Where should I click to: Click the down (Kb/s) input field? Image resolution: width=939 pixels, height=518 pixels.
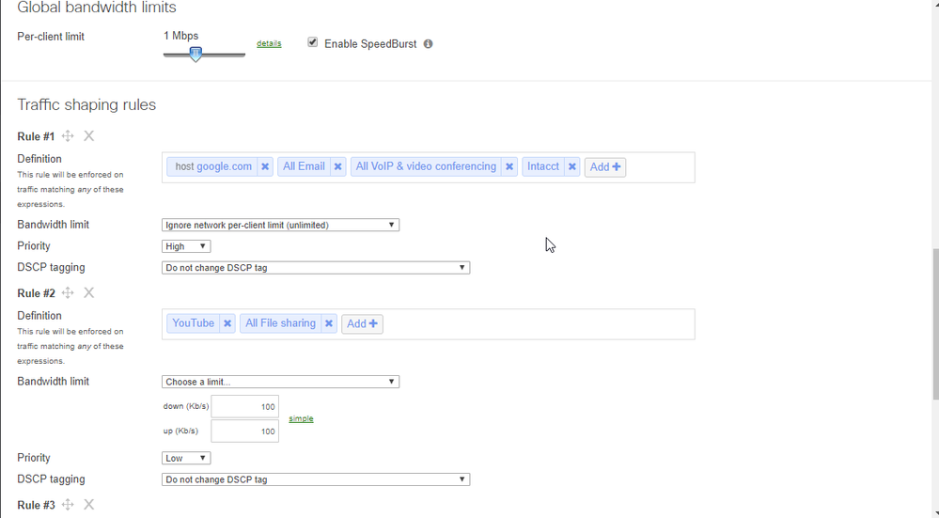[244, 406]
